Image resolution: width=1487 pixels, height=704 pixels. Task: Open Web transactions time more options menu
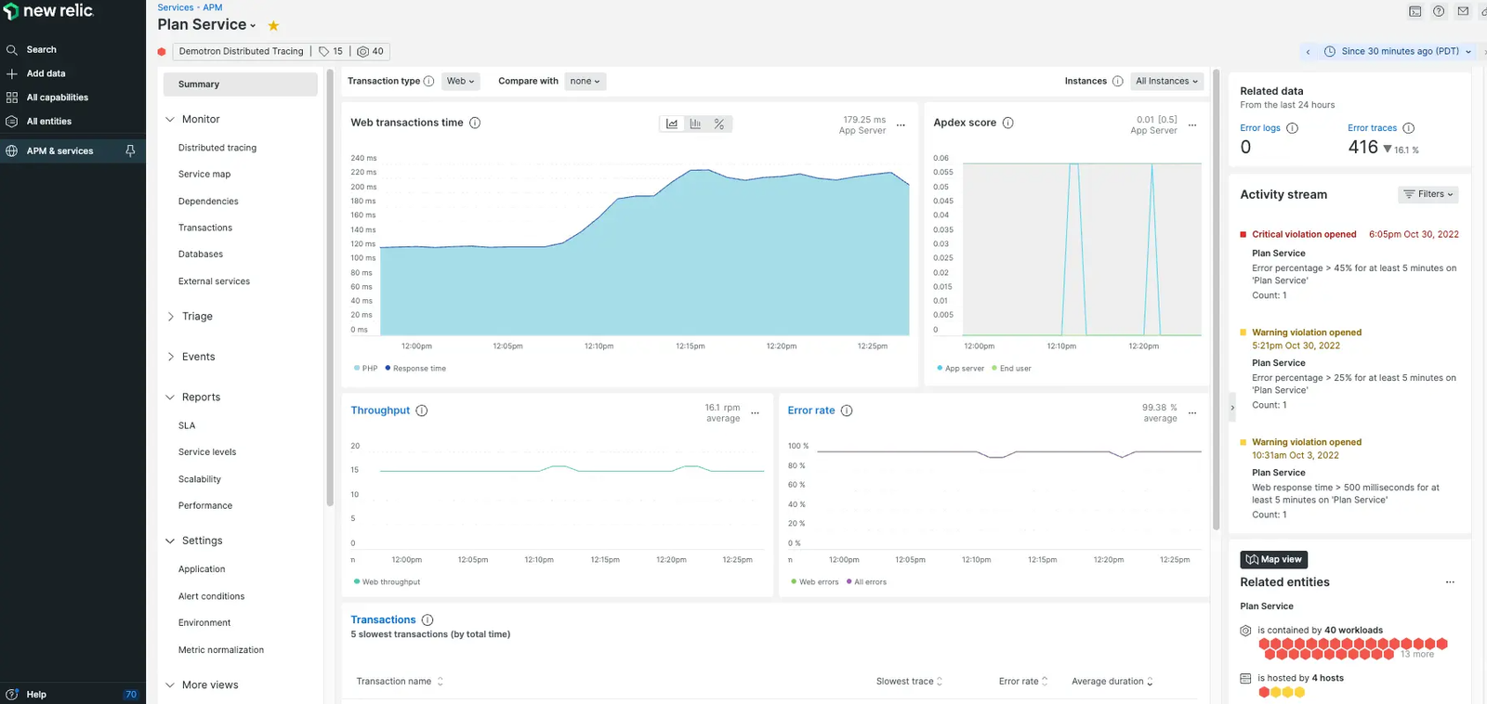(901, 124)
